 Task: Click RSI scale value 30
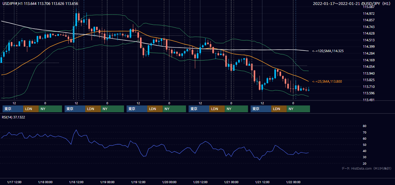pos(364,157)
